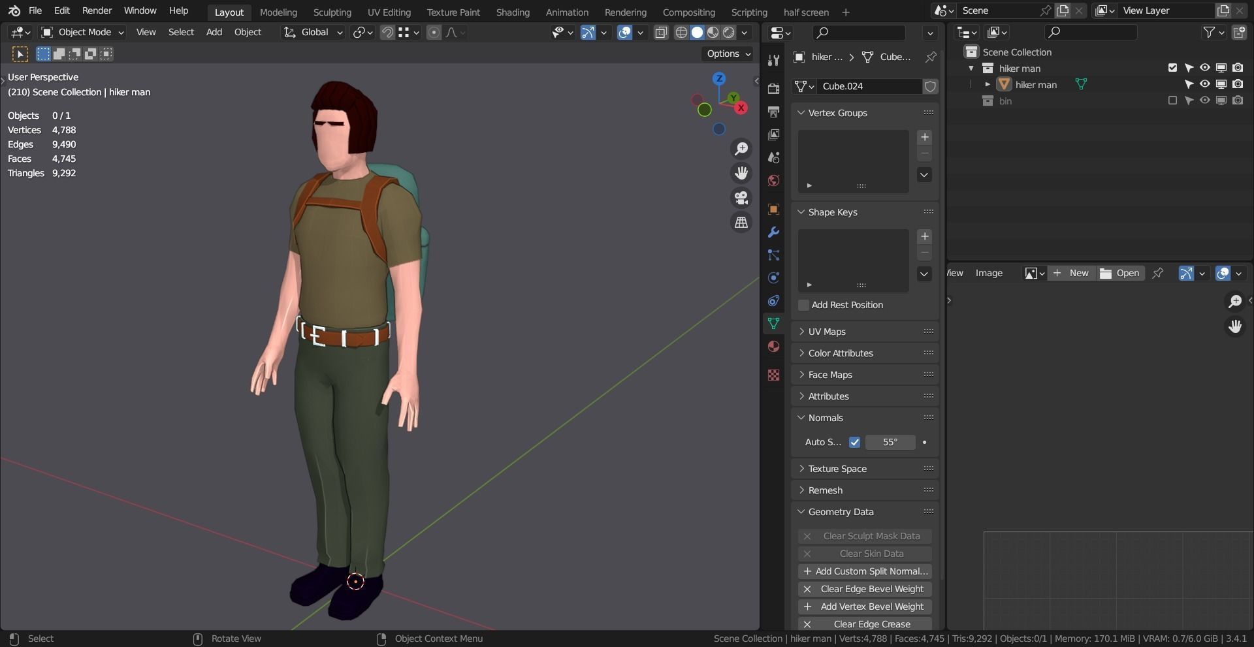Open the Modifier properties wrench tab
This screenshot has height=647, width=1254.
point(774,232)
